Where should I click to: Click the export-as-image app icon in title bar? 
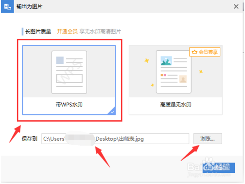point(7,6)
